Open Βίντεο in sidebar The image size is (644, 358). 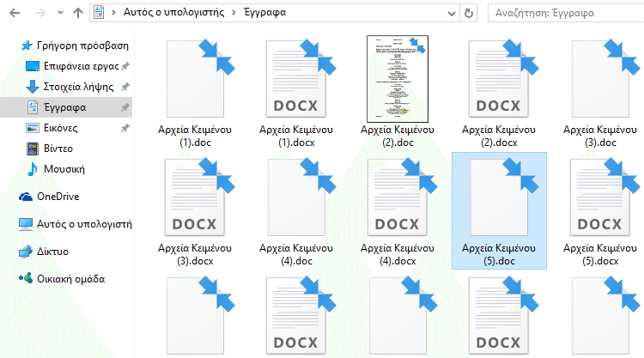(49, 149)
